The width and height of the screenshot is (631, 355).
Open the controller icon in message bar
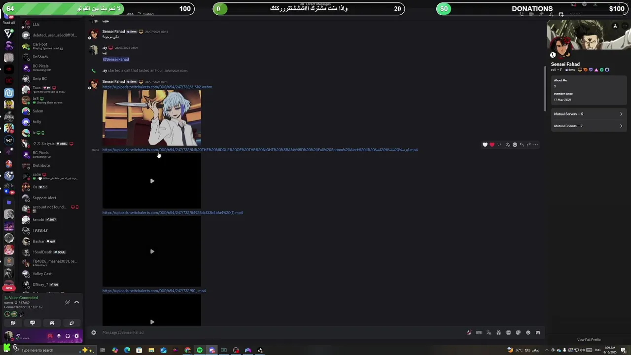coord(538,332)
